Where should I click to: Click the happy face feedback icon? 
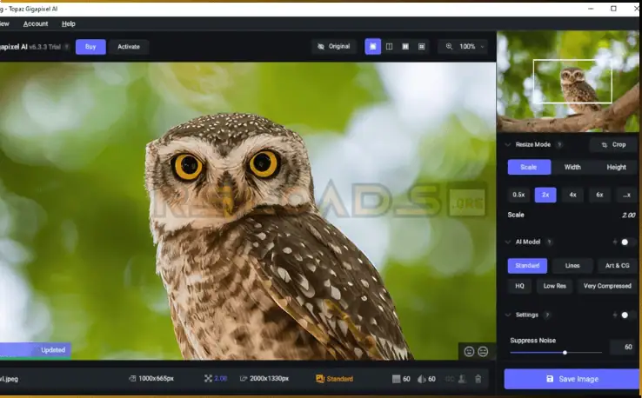469,352
